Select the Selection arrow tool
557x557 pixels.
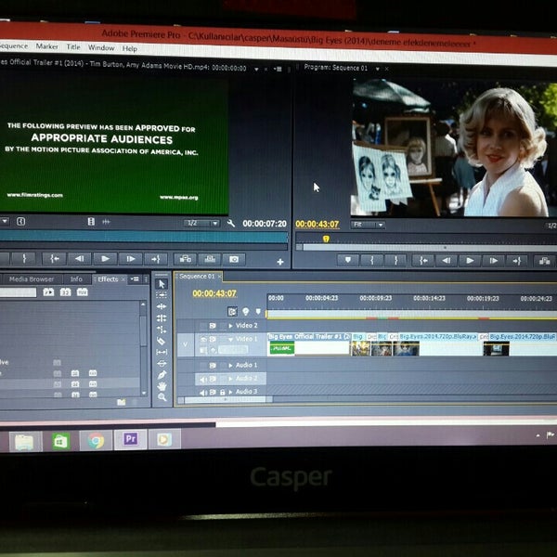click(162, 283)
